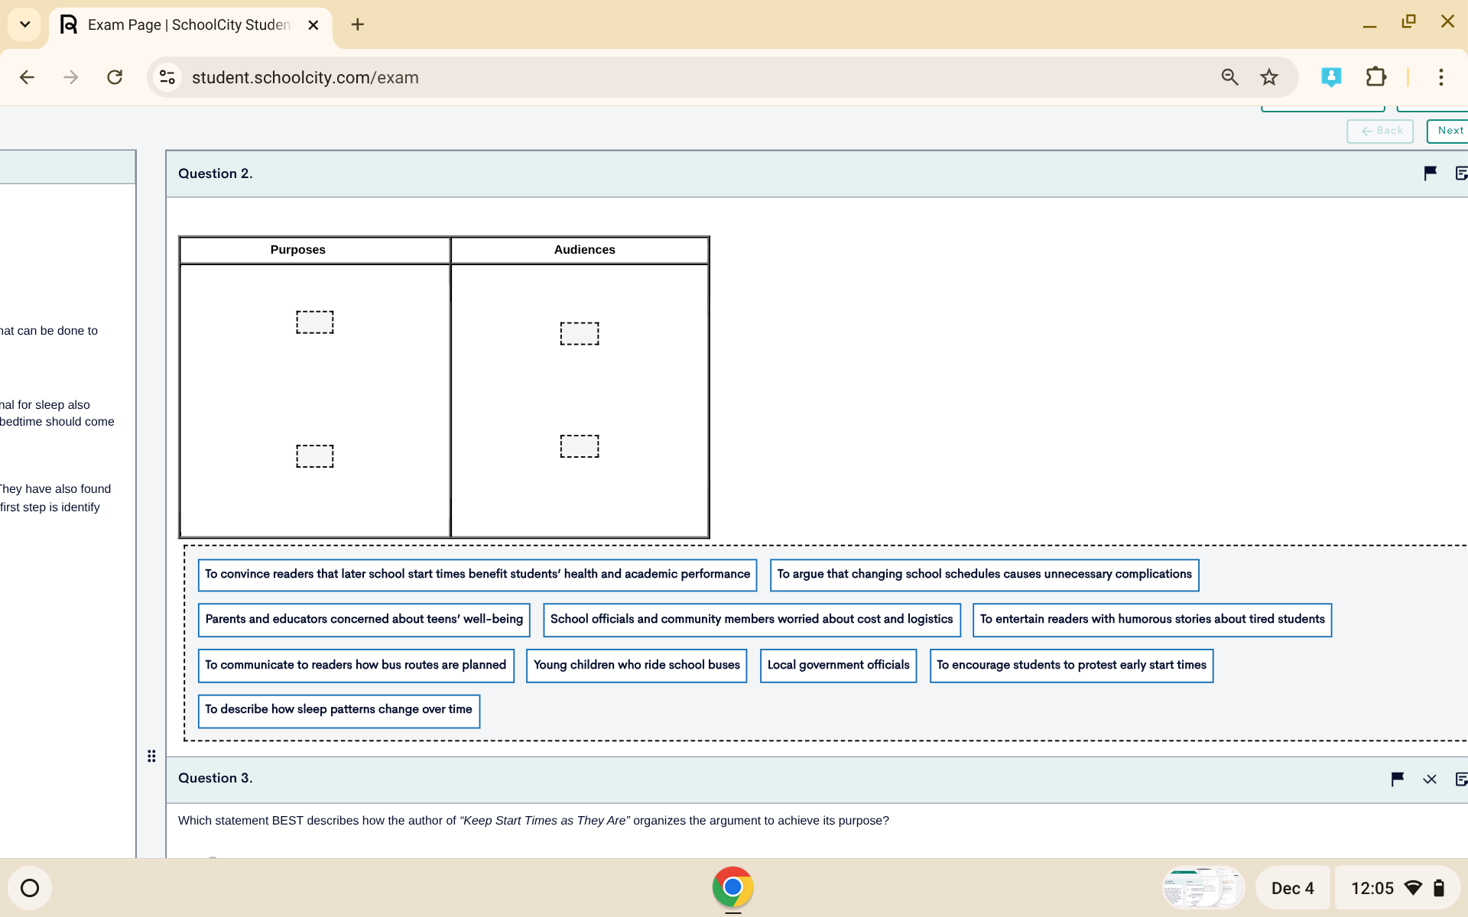
Task: Select 'To entertain readers with humorous stories' option
Action: tap(1152, 620)
